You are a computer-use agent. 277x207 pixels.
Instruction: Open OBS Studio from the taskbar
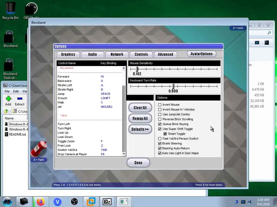(74, 202)
